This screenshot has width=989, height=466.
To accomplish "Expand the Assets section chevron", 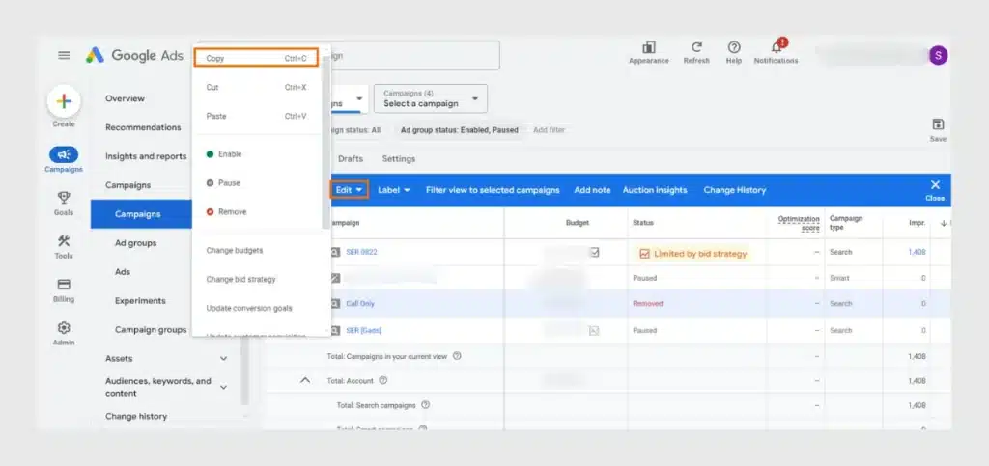I will 223,358.
